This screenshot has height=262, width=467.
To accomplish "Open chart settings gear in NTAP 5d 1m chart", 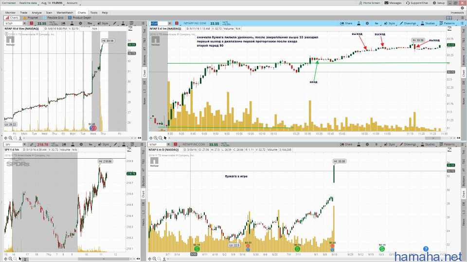I will pos(367,23).
